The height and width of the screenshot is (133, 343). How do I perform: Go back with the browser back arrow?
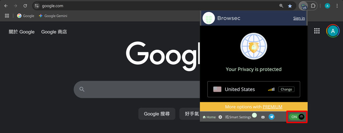click(x=6, y=6)
